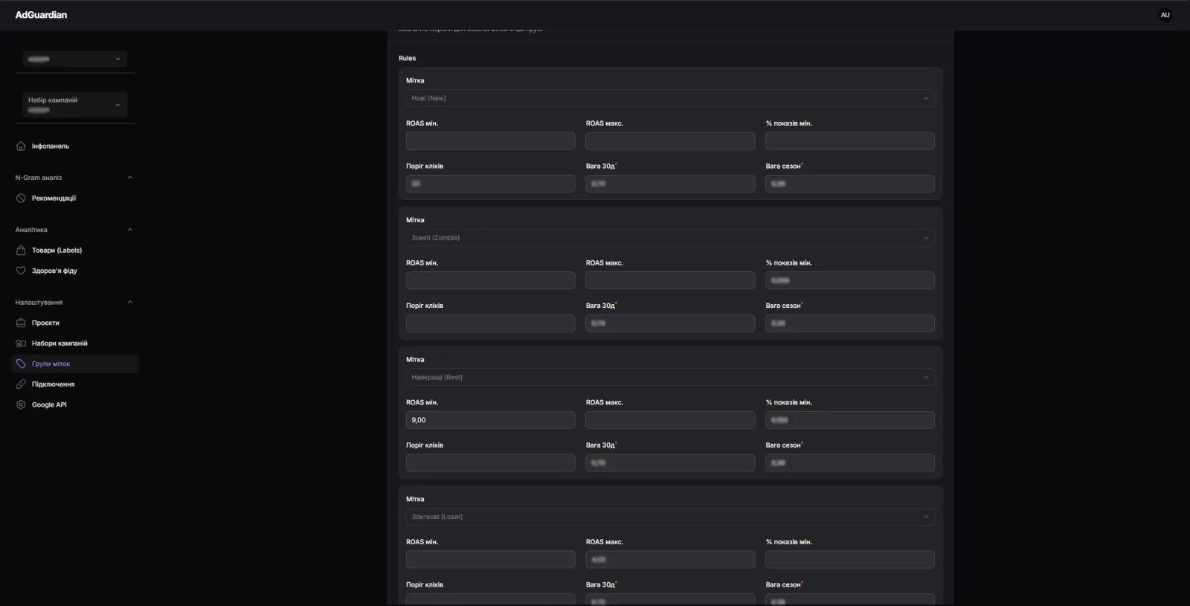
Task: Open the Найкращі (Best) label dropdown
Action: click(x=670, y=377)
